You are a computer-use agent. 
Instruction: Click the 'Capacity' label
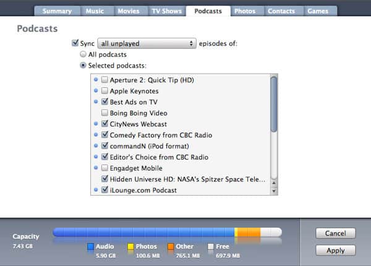pyautogui.click(x=26, y=236)
